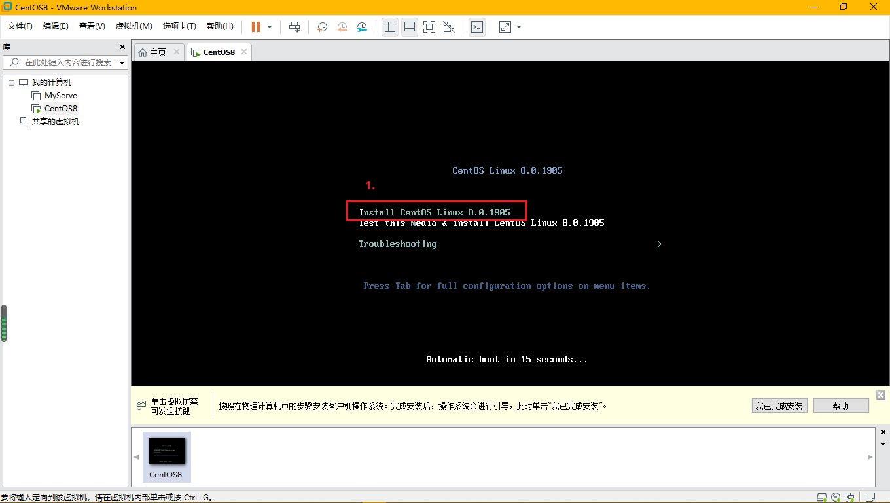Click the CD/DVD drive status bar icon
Screen dimensions: 890x503
click(x=836, y=497)
